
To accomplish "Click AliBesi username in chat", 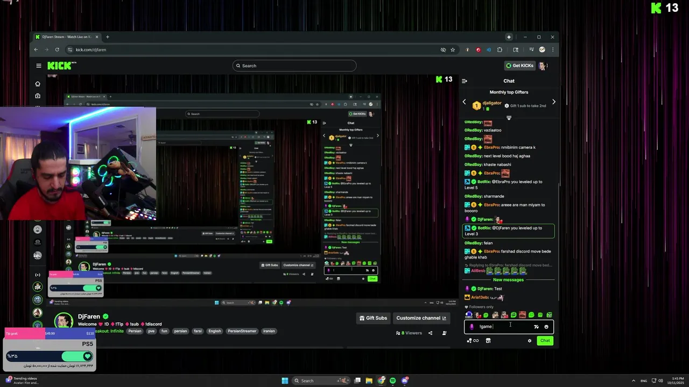I will [x=478, y=271].
